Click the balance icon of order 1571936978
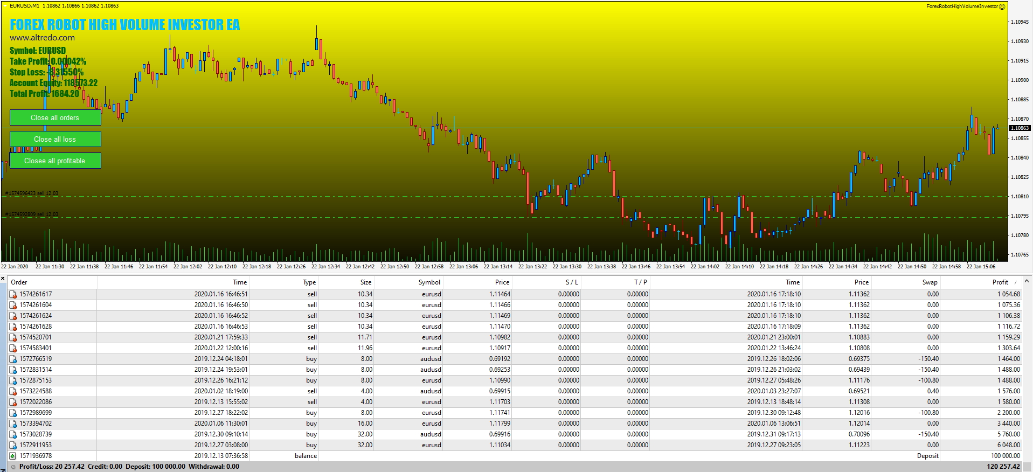 pyautogui.click(x=13, y=456)
